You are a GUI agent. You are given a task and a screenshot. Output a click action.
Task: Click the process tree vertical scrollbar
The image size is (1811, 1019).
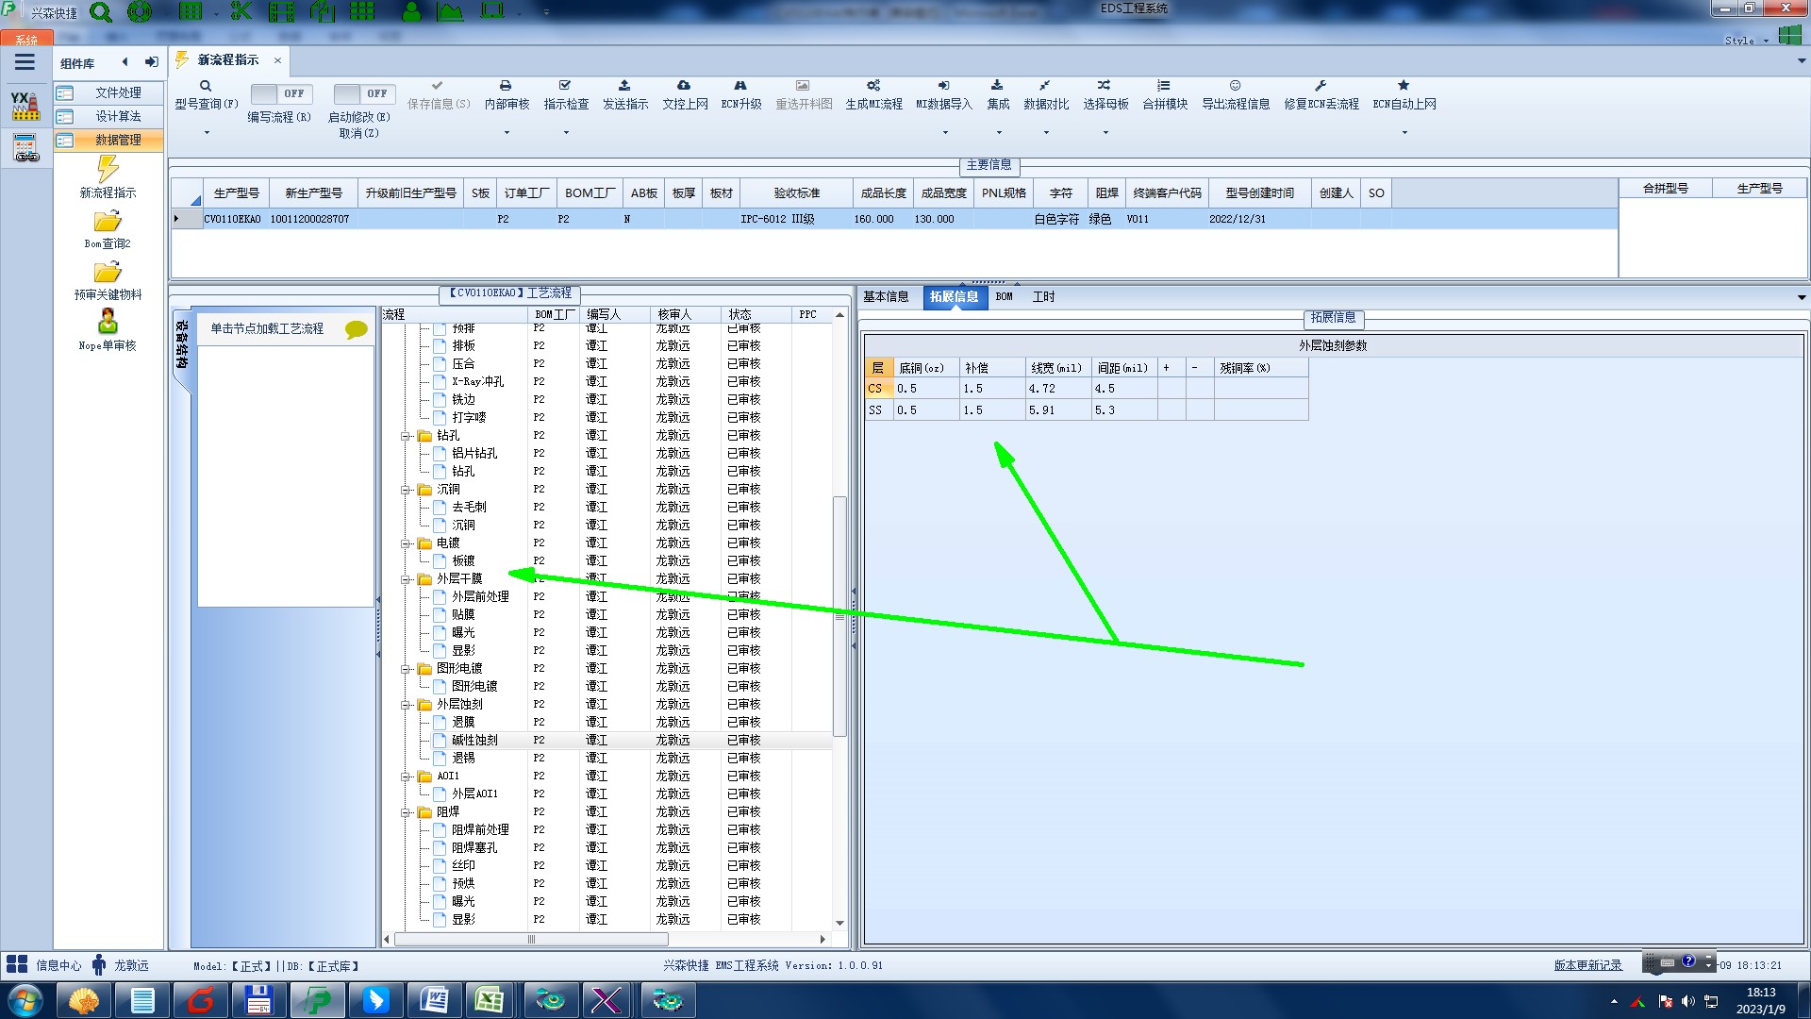point(839,616)
